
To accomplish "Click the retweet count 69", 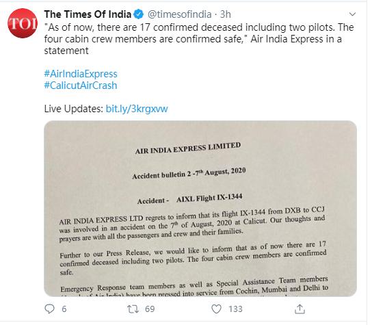I will click(150, 309).
